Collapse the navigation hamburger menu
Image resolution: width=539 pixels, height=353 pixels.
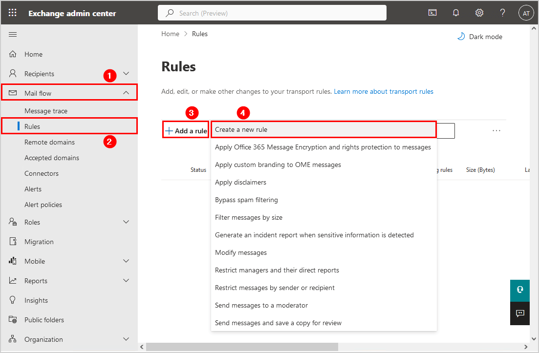click(x=13, y=34)
